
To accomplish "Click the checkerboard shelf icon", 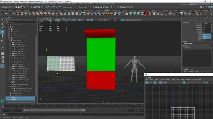I will tap(80, 13).
